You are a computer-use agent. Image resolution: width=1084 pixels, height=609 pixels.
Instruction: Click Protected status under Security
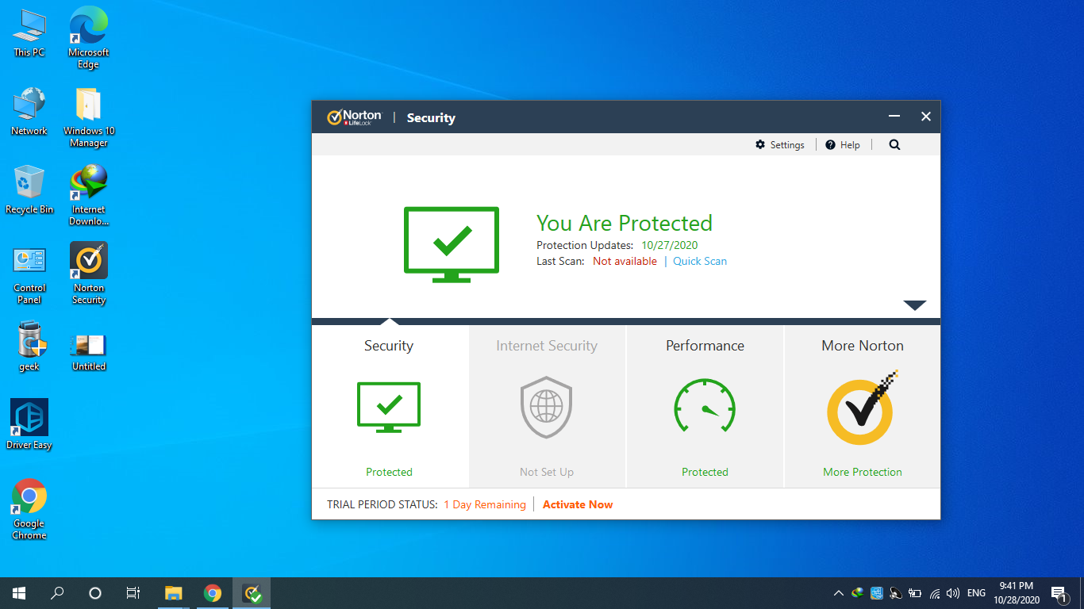pos(389,472)
